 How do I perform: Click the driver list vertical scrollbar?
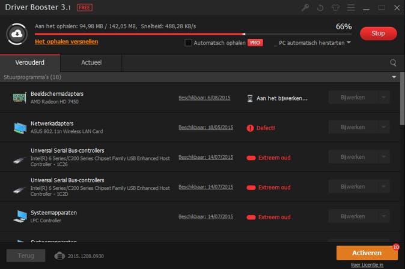(403, 99)
